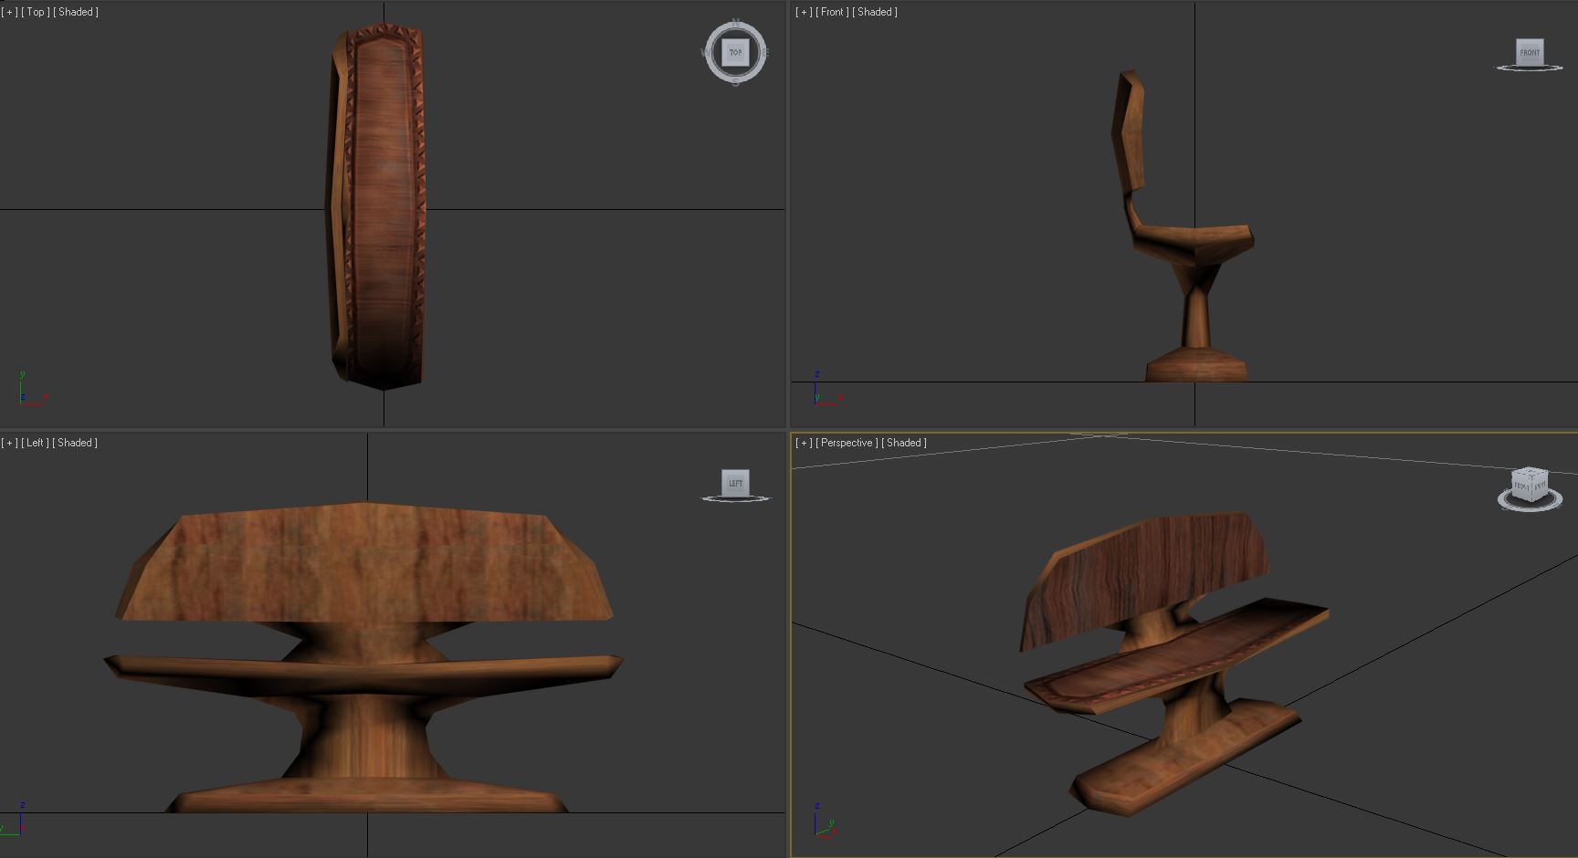Open the [Shaded] menu in Left viewport

75,443
